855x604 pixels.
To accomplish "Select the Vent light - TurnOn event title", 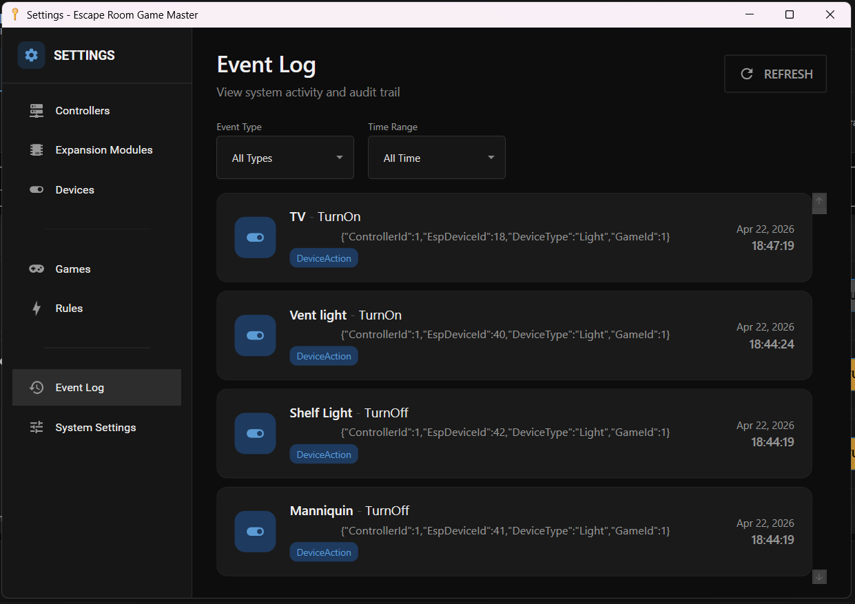I will pyautogui.click(x=346, y=315).
